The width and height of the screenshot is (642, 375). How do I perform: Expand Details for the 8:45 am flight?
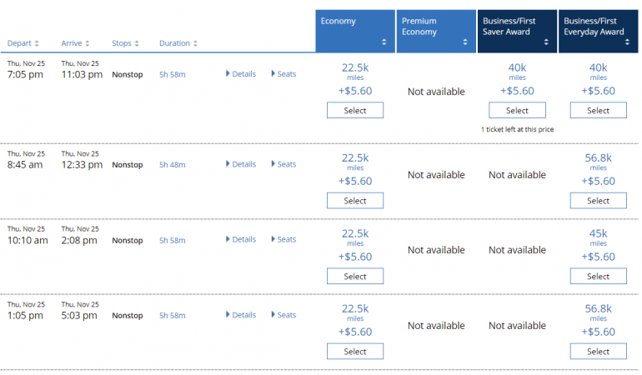[241, 164]
